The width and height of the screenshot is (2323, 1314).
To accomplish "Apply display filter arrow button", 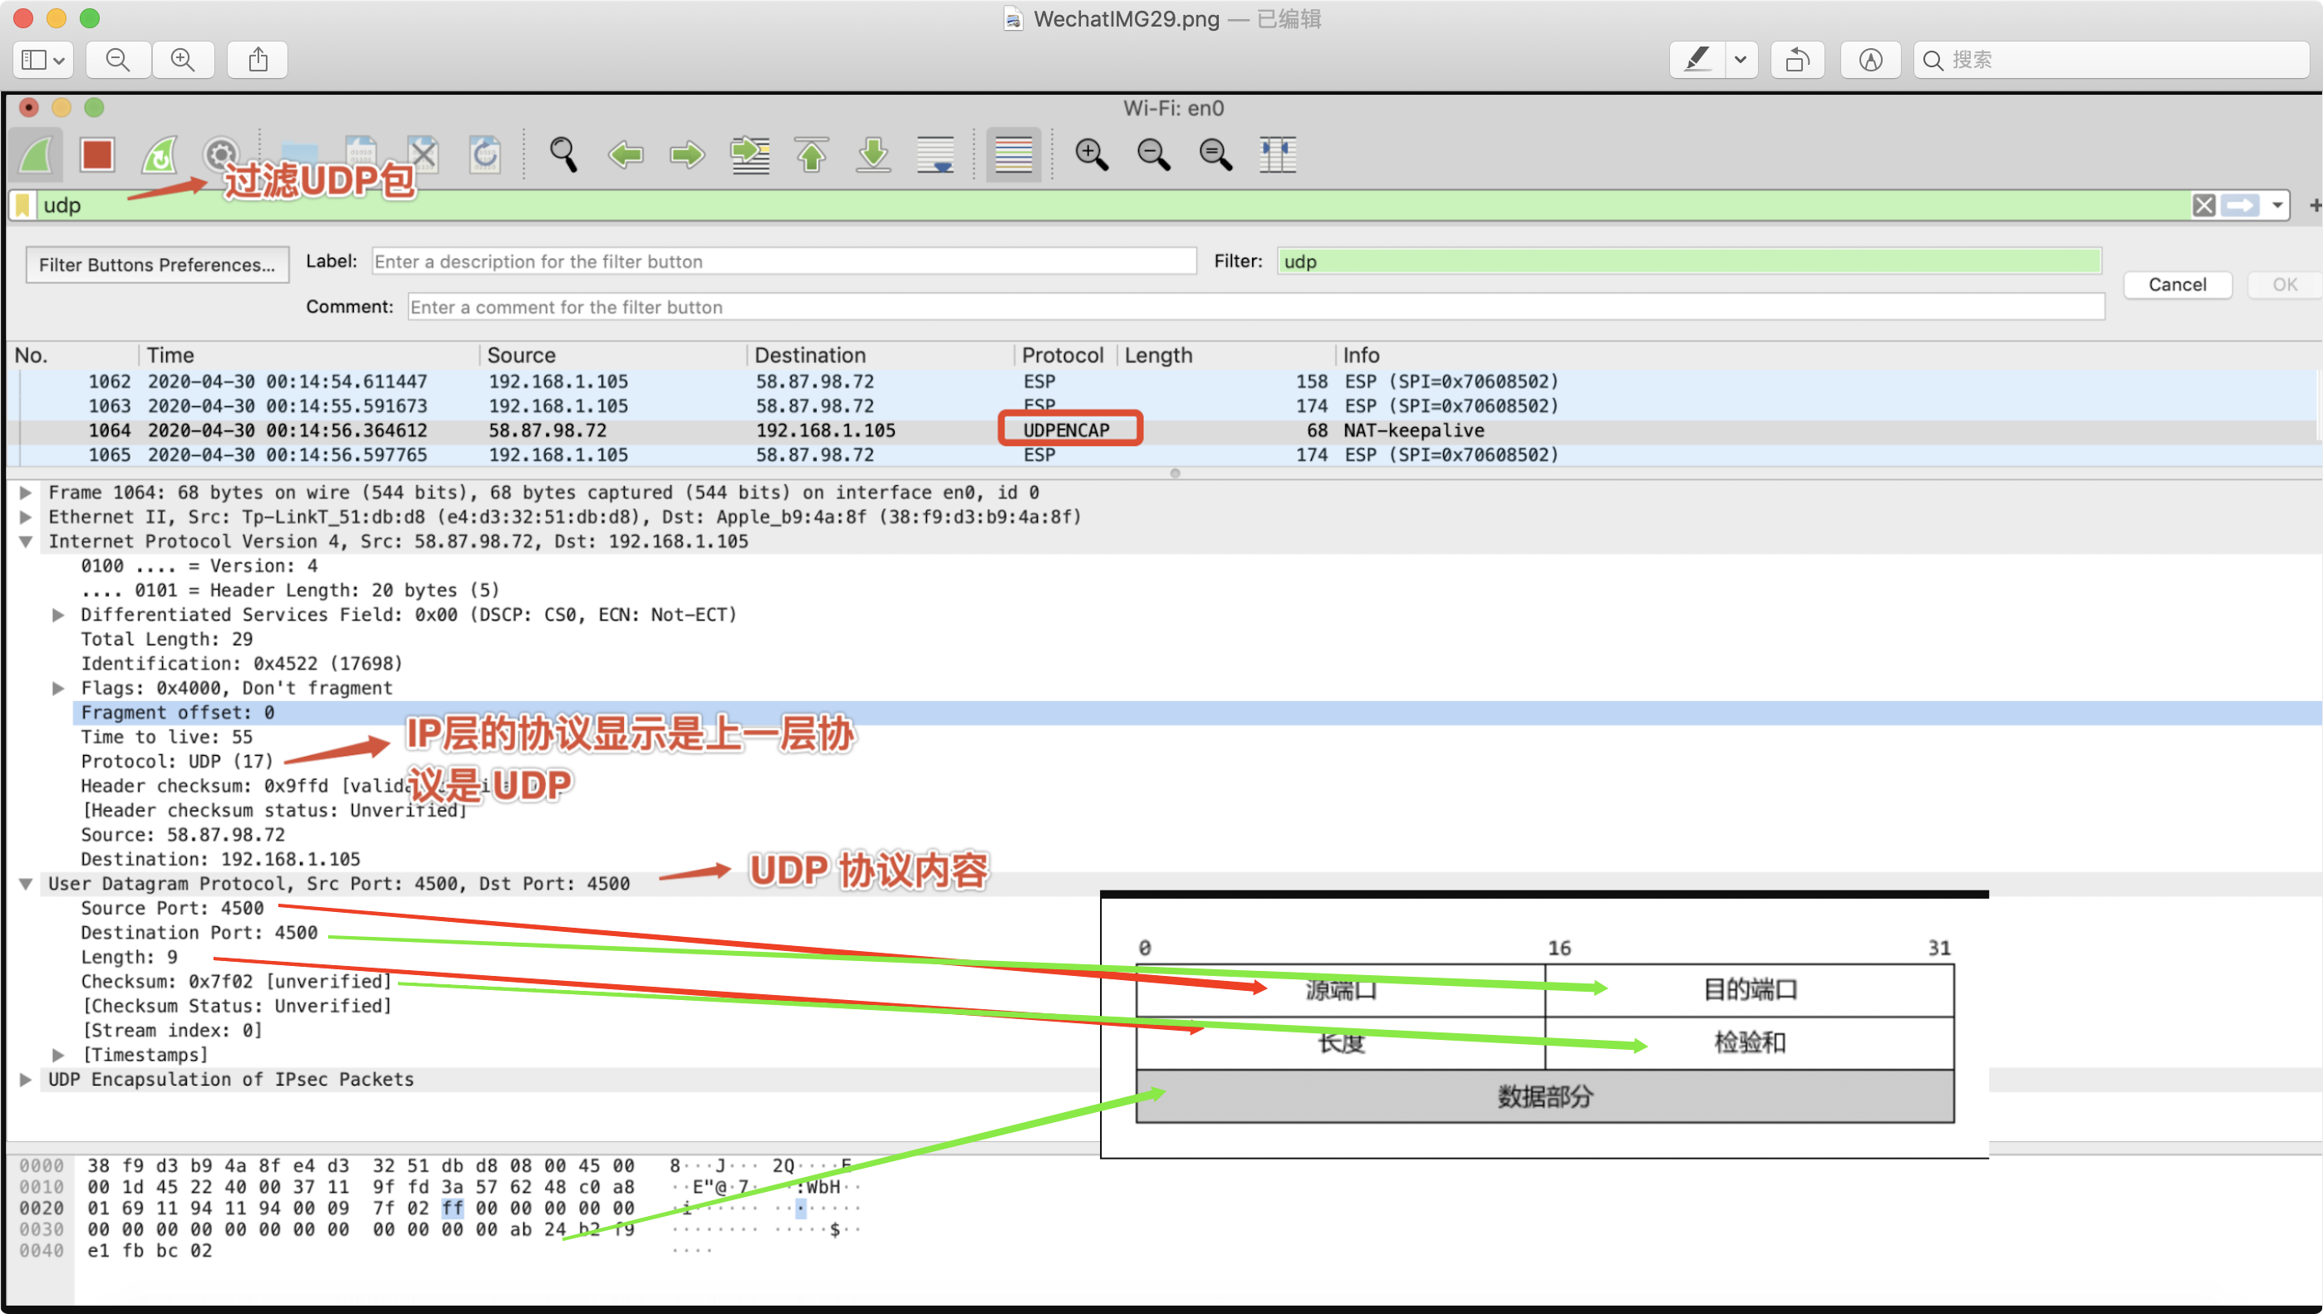I will tap(2240, 206).
